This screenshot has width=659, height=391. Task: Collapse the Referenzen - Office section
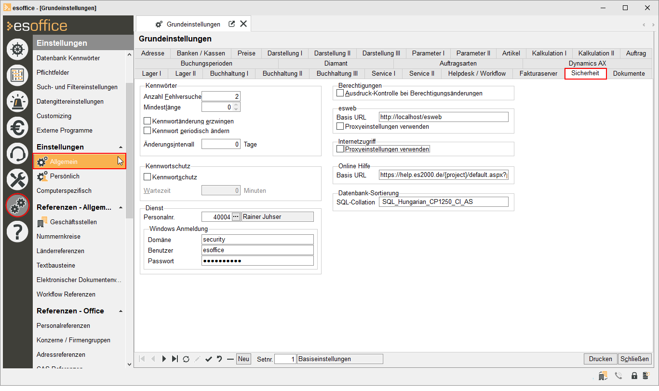[x=121, y=311]
